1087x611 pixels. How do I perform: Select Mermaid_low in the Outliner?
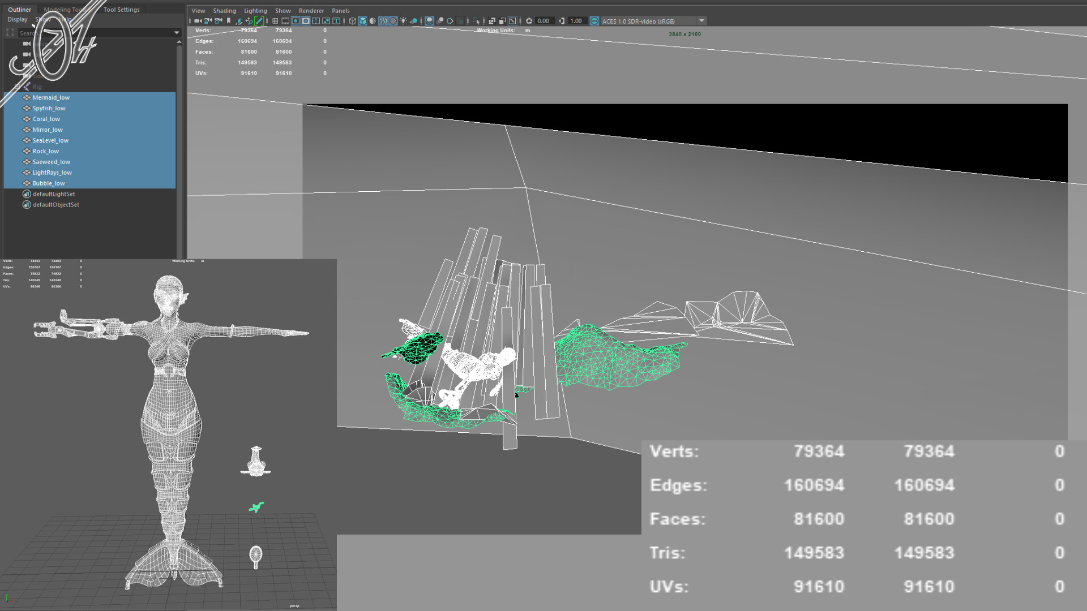pos(51,97)
